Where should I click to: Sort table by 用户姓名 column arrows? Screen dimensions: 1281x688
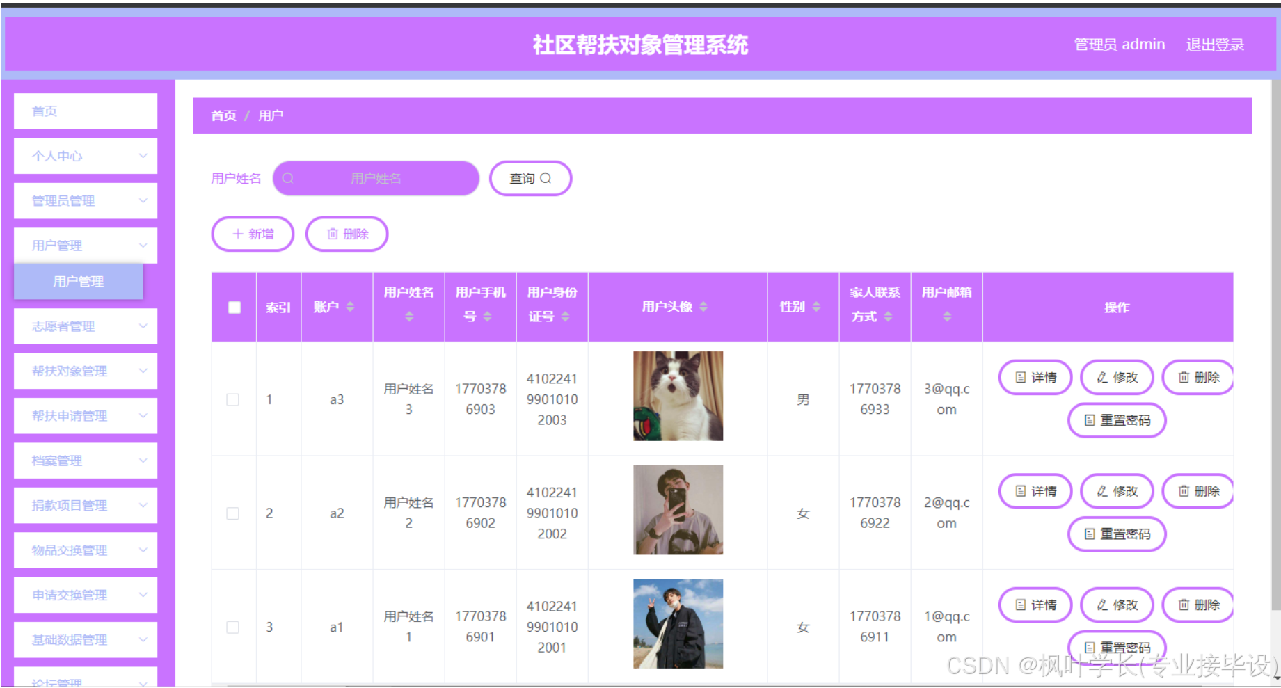[409, 317]
